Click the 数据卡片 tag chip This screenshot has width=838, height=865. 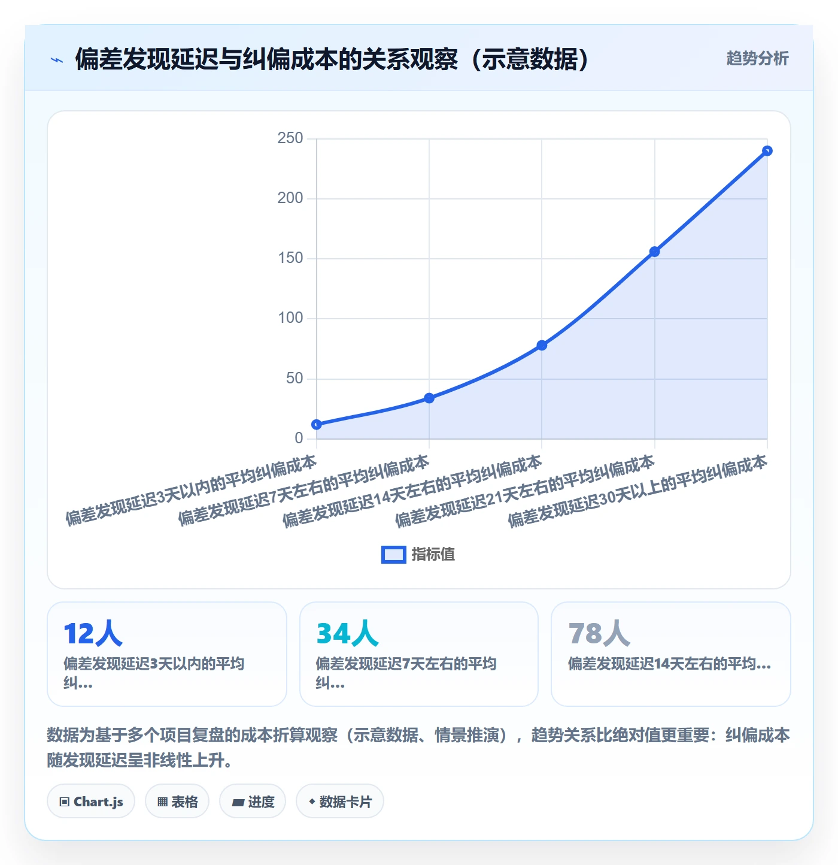click(x=340, y=802)
